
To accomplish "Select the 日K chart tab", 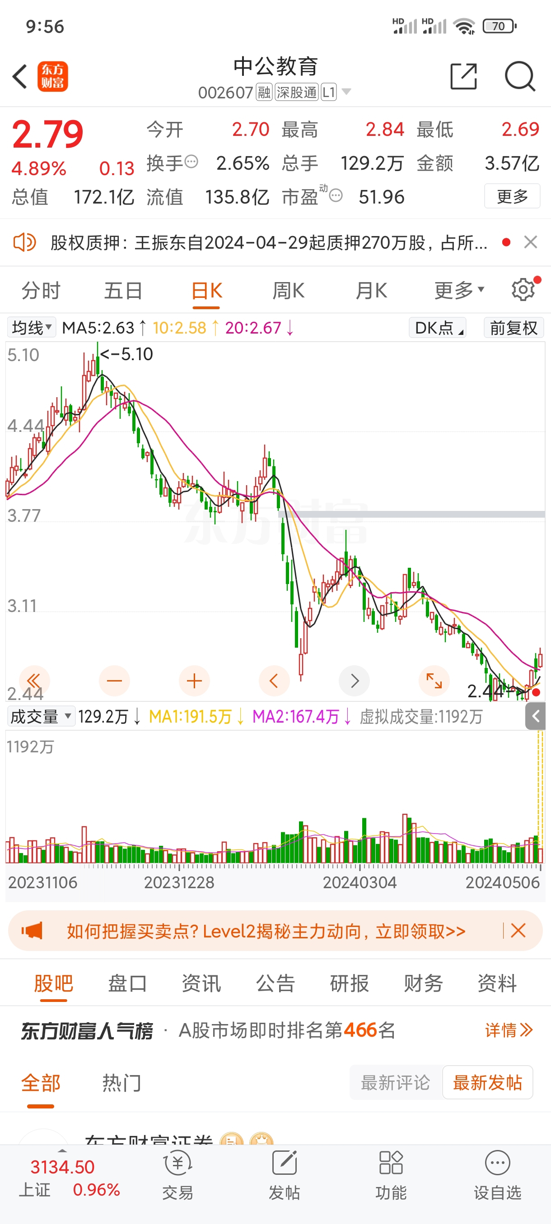I will point(207,291).
